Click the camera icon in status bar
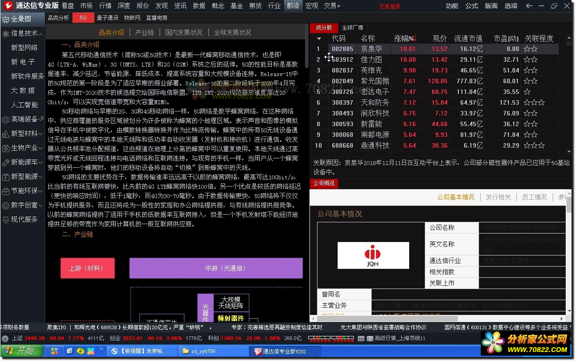This screenshot has height=361, width=576. pyautogui.click(x=361, y=339)
